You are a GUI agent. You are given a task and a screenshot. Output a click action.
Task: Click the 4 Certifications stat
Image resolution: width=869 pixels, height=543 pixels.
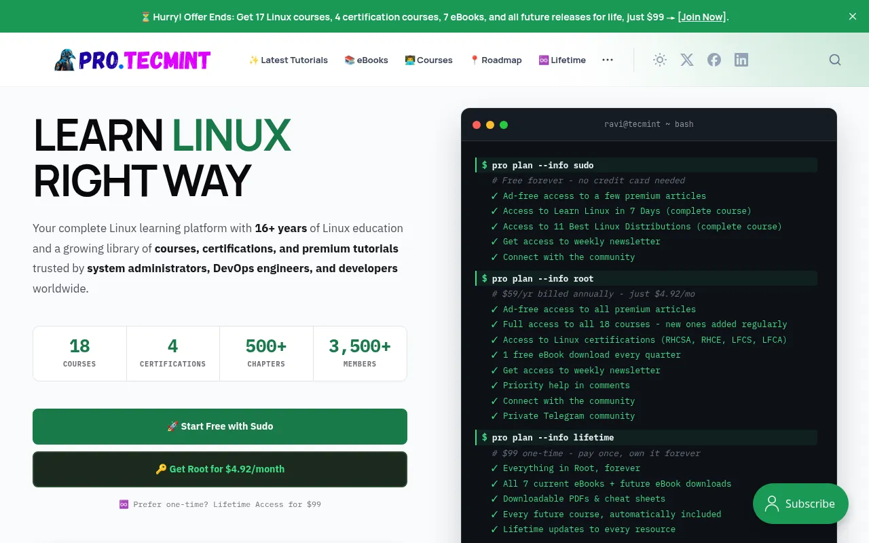point(172,354)
